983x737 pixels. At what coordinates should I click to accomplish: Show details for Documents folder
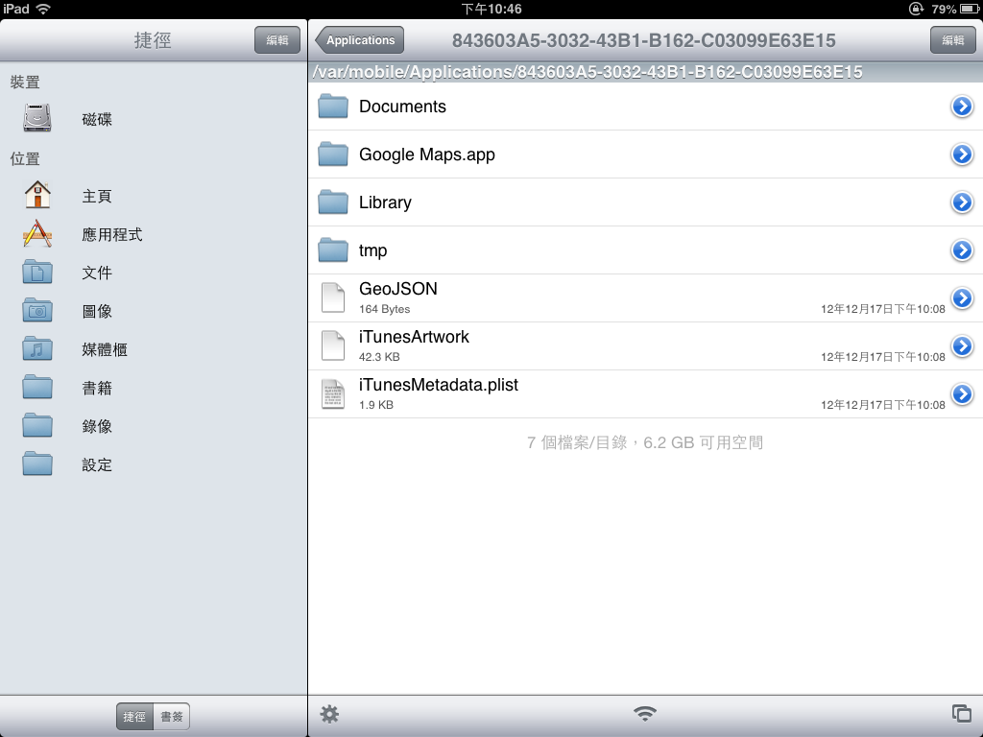pyautogui.click(x=962, y=107)
